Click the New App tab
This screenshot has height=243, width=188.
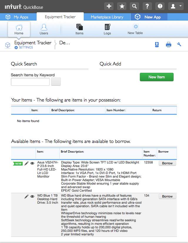pyautogui.click(x=149, y=17)
